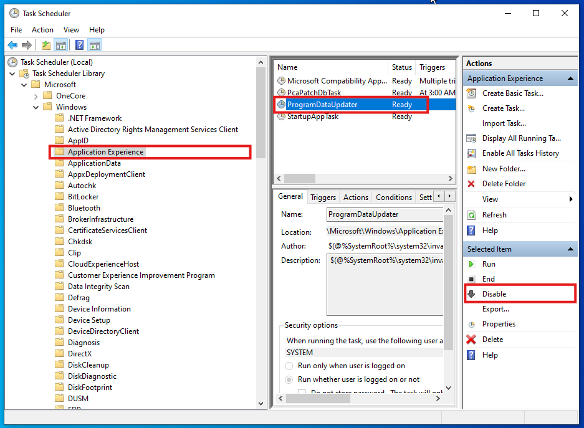Click the Properties clock icon
The height and width of the screenshot is (428, 584).
[x=472, y=325]
